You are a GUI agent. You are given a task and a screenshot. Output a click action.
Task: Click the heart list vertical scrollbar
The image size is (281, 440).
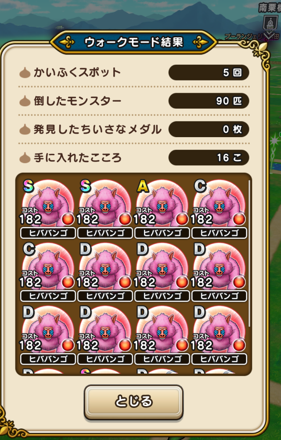[249, 254]
